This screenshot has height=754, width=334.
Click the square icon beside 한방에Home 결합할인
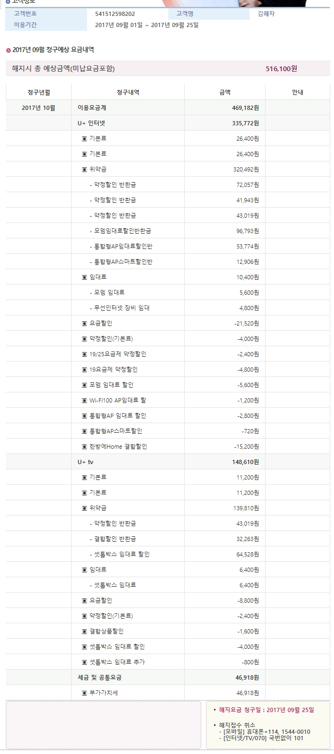(84, 447)
